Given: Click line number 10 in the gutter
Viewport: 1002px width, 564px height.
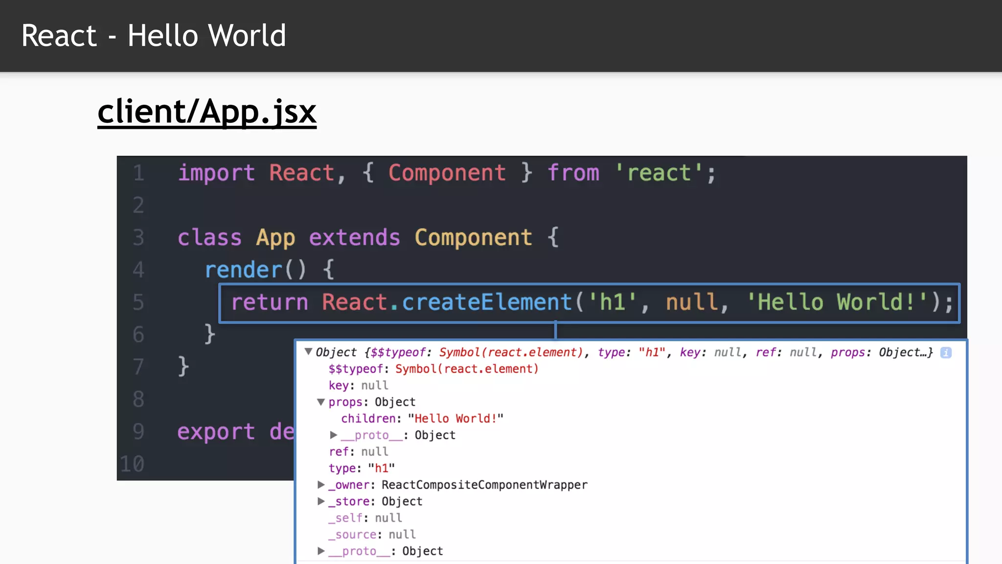Looking at the screenshot, I should point(132,464).
